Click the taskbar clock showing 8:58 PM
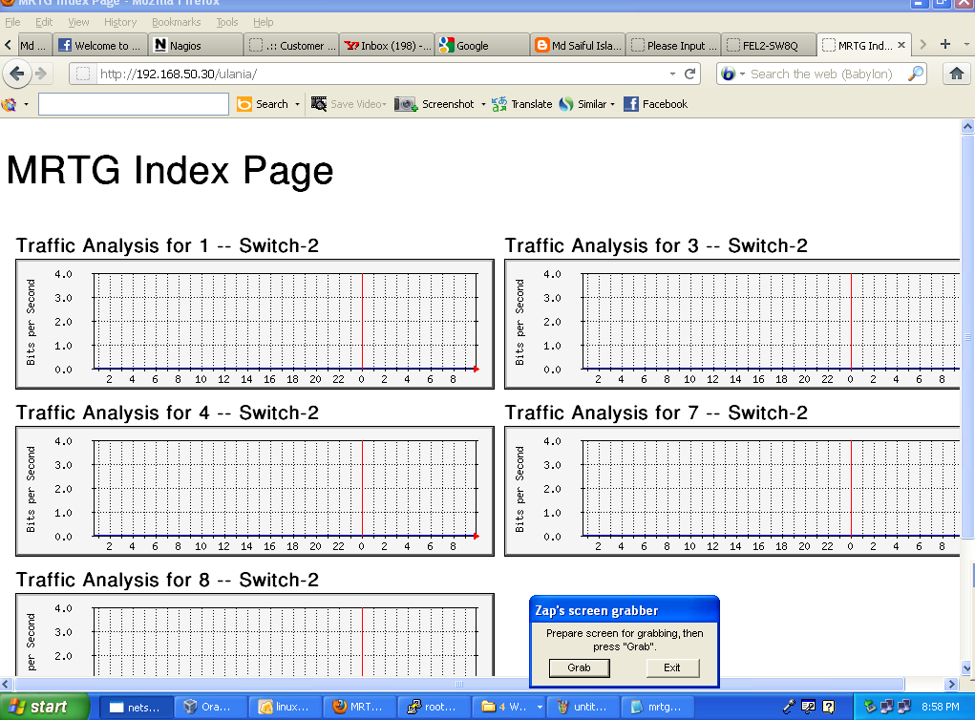 (x=941, y=707)
